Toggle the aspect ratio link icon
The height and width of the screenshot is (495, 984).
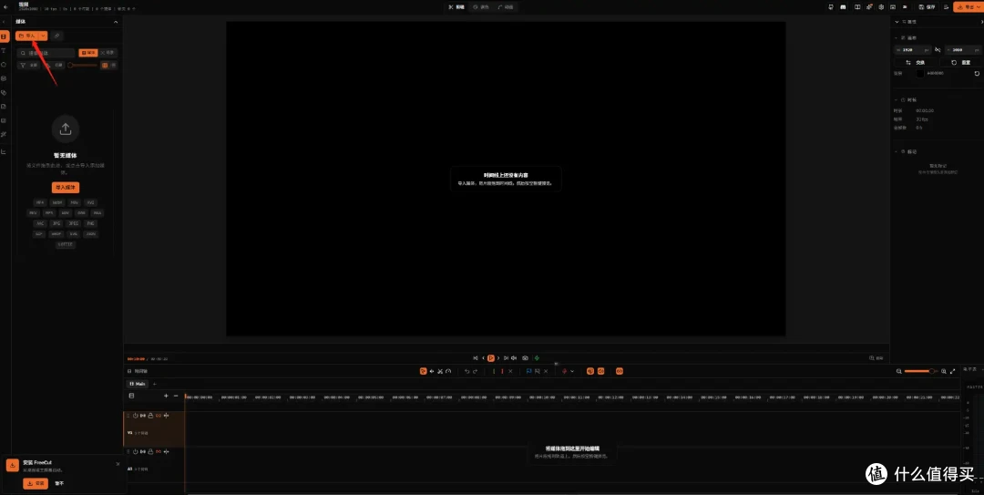[938, 49]
